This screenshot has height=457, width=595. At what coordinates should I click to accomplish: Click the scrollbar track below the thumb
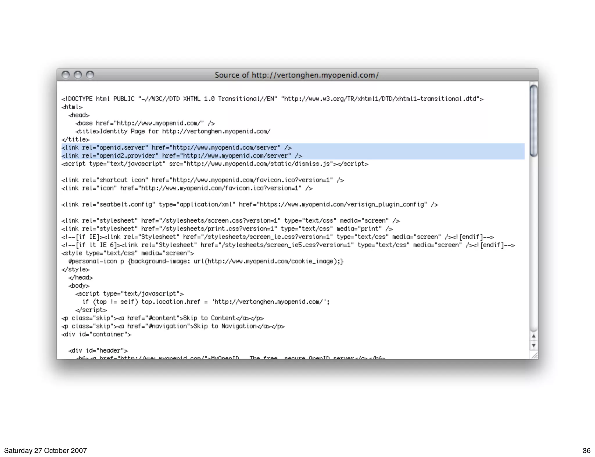pyautogui.click(x=533, y=244)
